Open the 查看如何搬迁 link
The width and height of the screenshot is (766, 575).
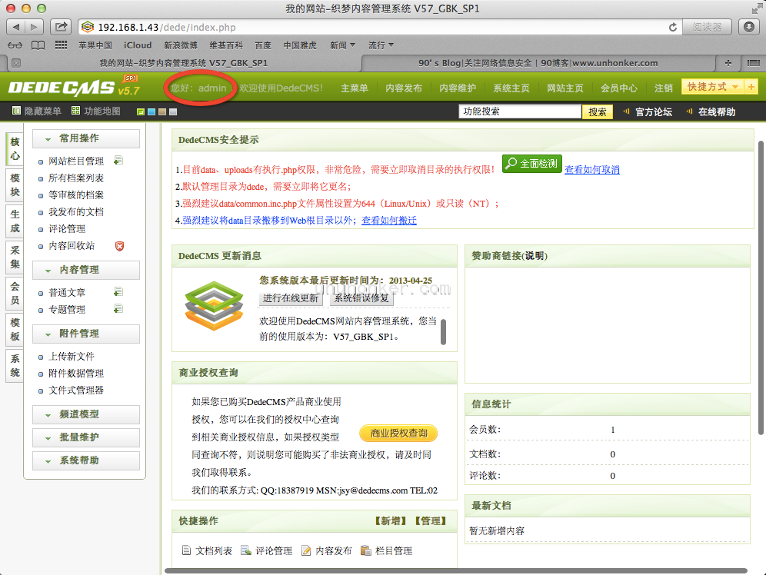[389, 220]
